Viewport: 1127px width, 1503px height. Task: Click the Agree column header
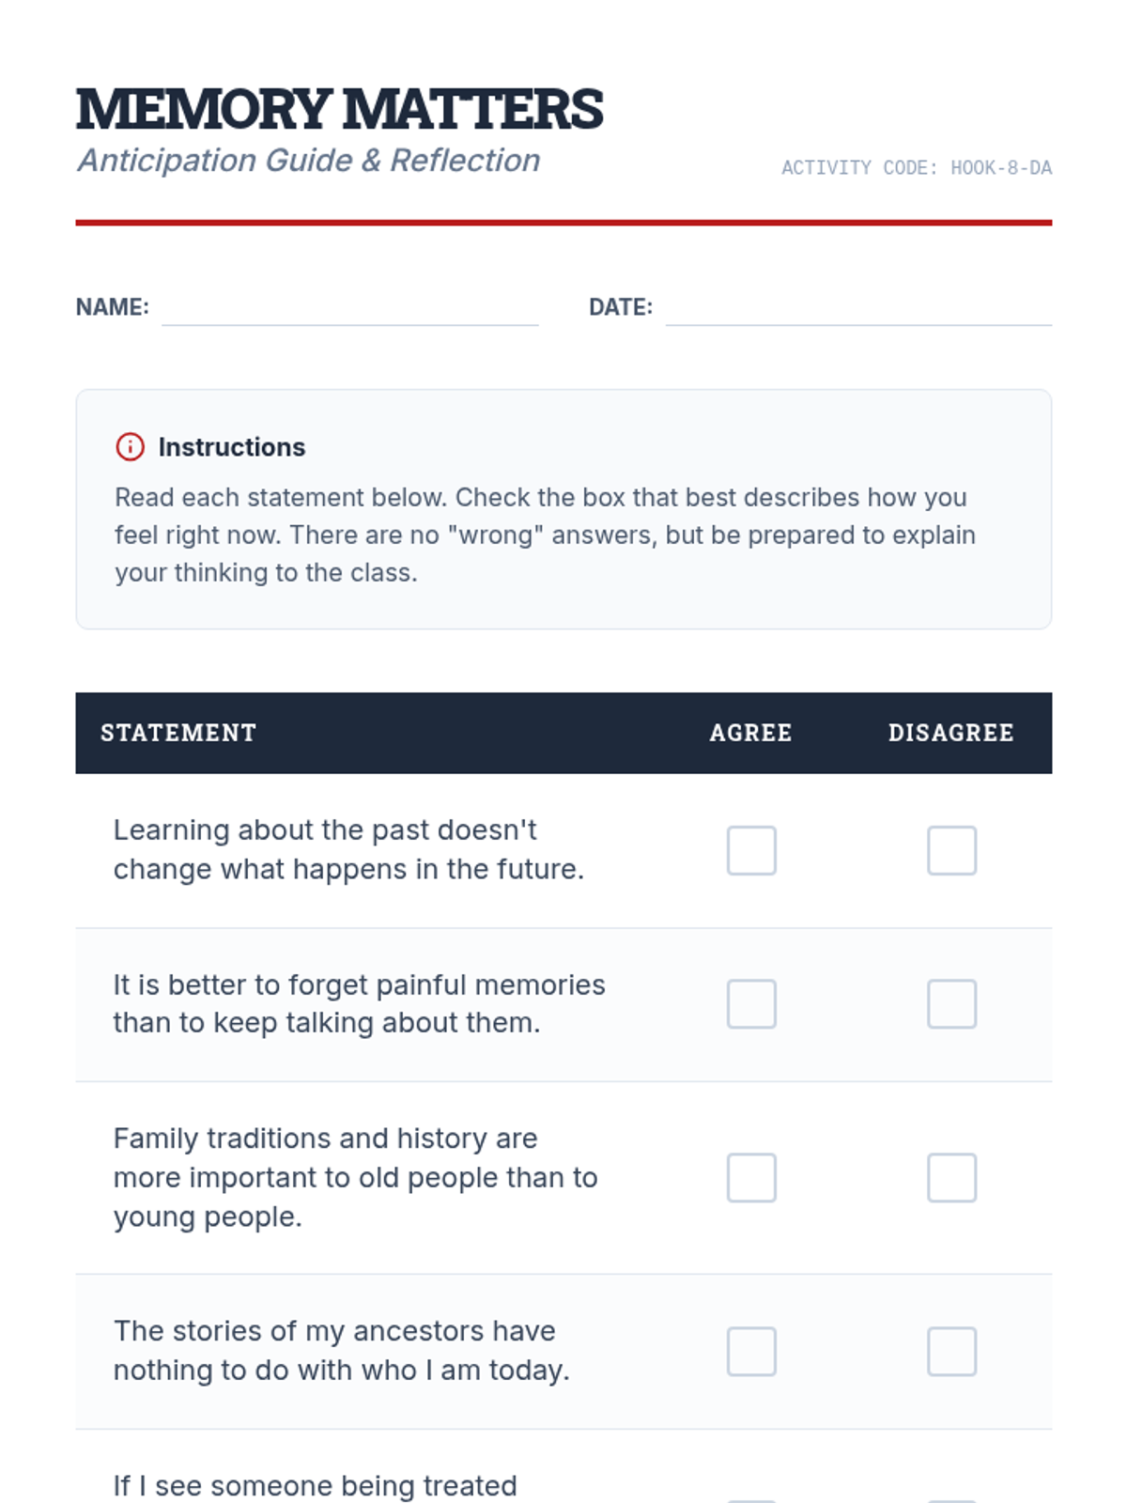click(x=750, y=733)
